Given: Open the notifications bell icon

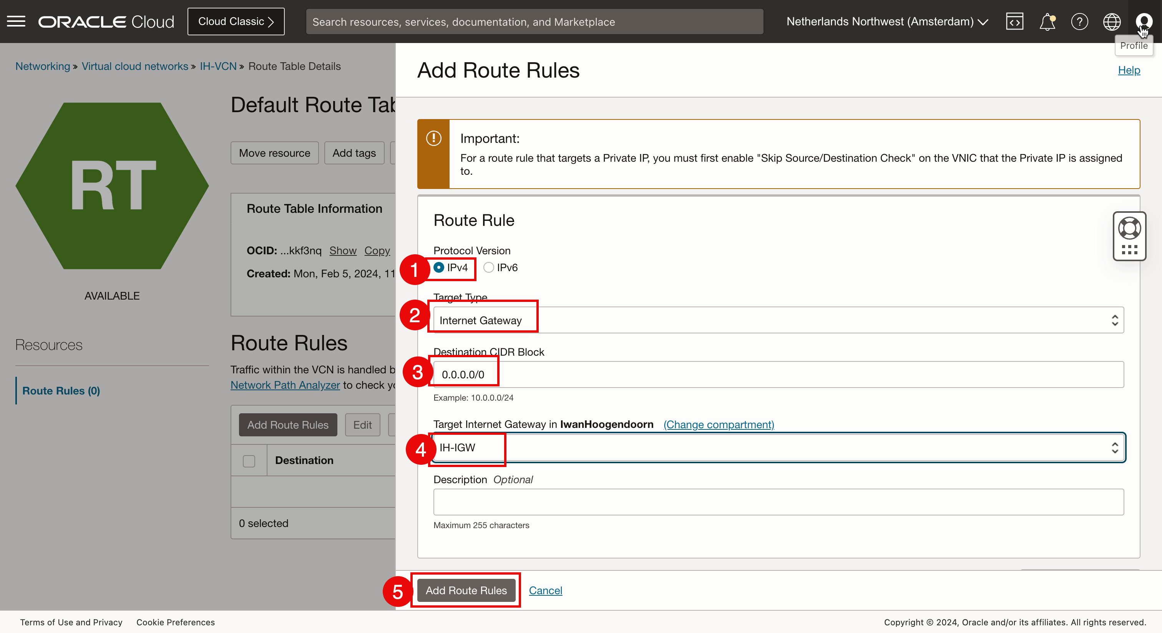Looking at the screenshot, I should [x=1047, y=22].
